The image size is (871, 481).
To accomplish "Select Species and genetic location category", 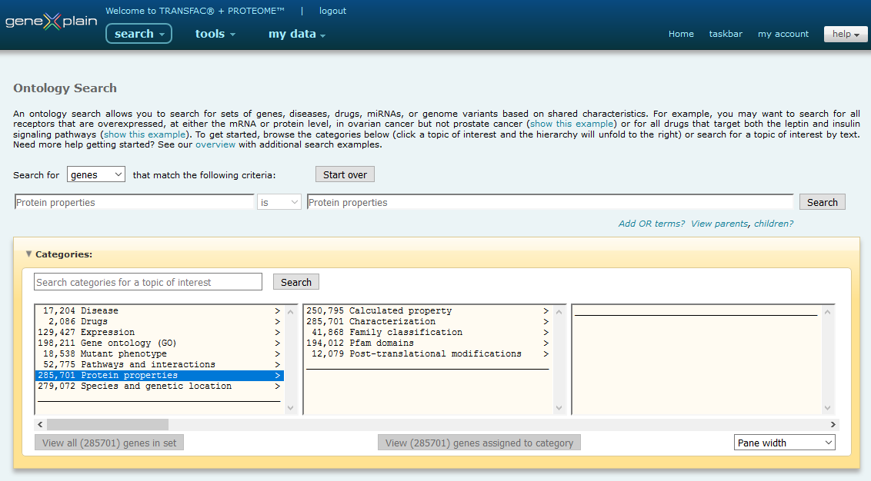I will pos(159,386).
